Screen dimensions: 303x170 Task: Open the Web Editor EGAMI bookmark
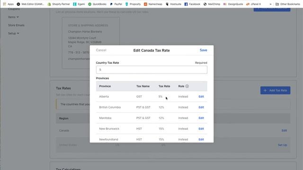(x=30, y=4)
